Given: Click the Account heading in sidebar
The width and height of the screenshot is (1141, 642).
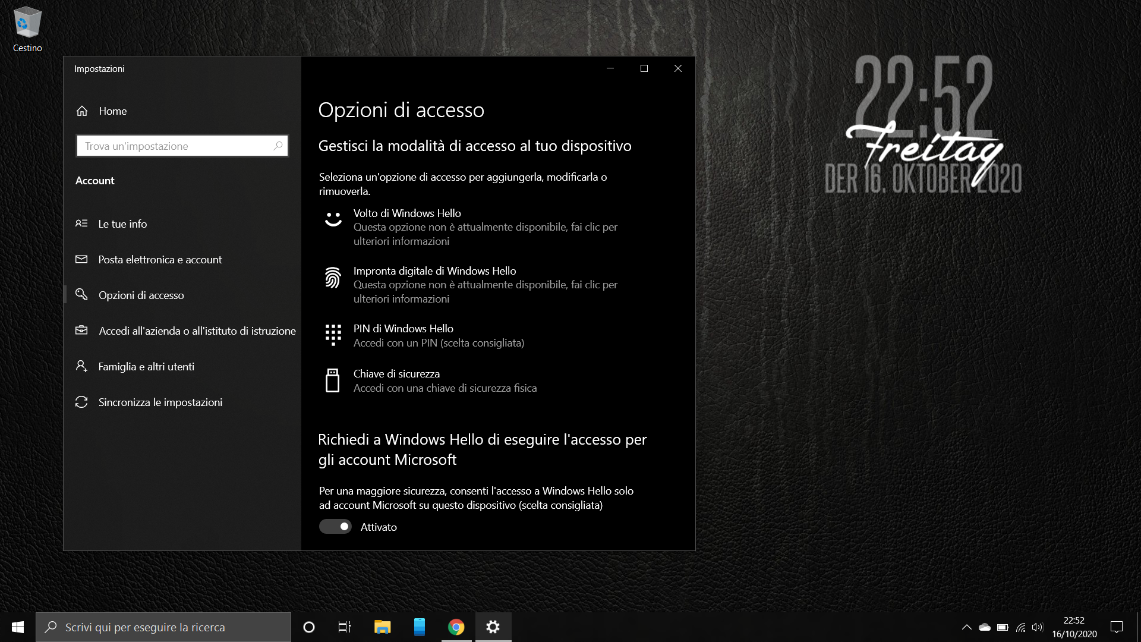Looking at the screenshot, I should click(95, 181).
